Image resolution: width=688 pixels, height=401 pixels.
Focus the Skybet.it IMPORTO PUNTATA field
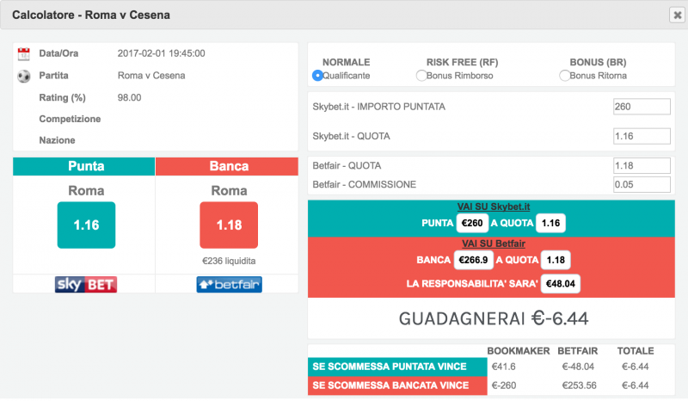(x=641, y=107)
